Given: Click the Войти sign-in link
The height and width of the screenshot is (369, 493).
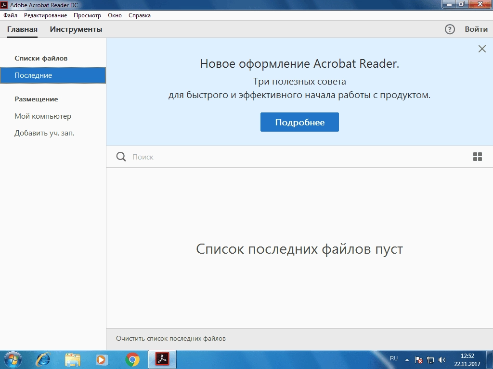Looking at the screenshot, I should click(476, 29).
